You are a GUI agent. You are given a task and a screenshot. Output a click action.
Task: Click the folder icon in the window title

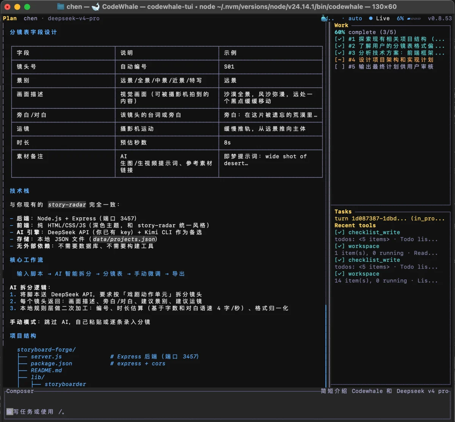pyautogui.click(x=60, y=6)
